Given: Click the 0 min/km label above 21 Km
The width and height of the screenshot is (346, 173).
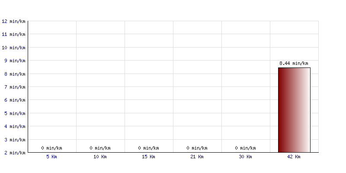Looking at the screenshot, I should point(197,148).
